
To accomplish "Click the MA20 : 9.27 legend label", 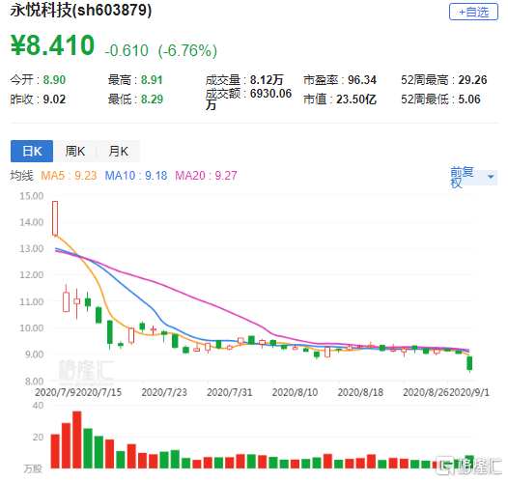I will point(206,176).
